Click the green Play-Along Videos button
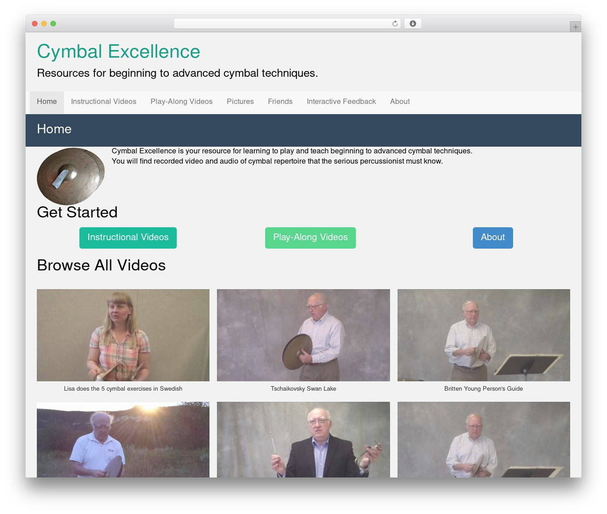The width and height of the screenshot is (607, 514). click(x=311, y=238)
